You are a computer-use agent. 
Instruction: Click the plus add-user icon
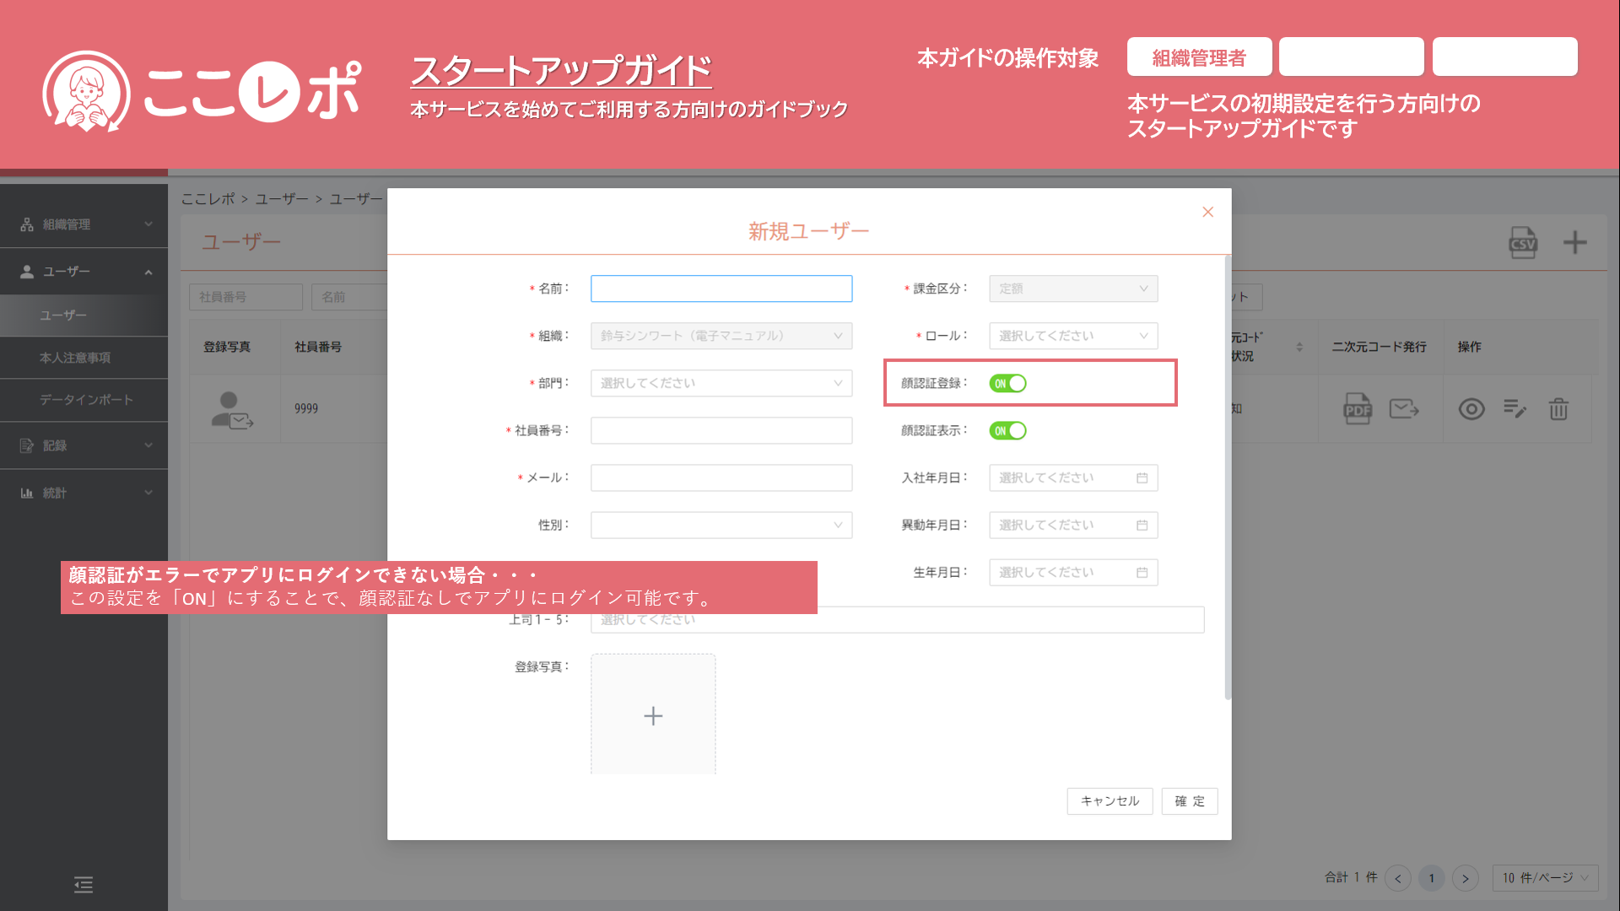pyautogui.click(x=1574, y=243)
